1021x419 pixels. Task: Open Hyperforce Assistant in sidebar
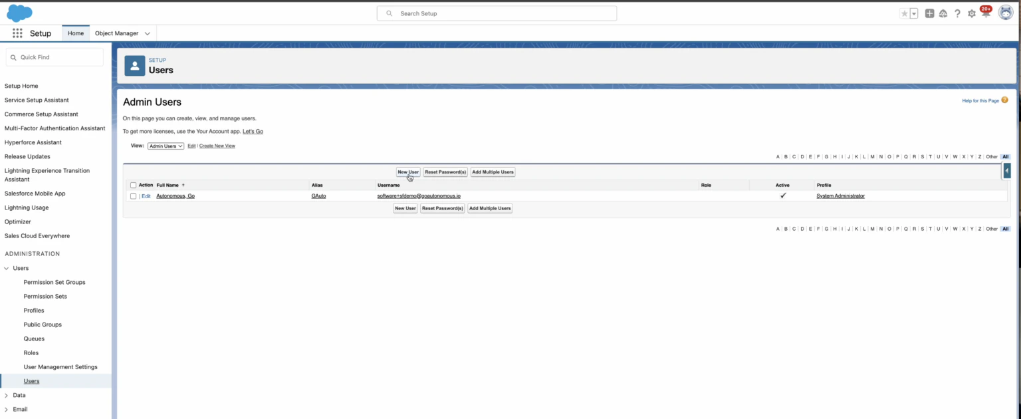point(33,142)
